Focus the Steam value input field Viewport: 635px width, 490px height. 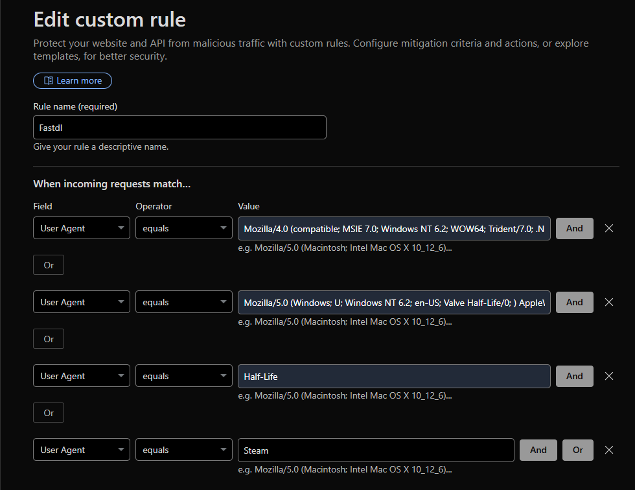coord(376,450)
